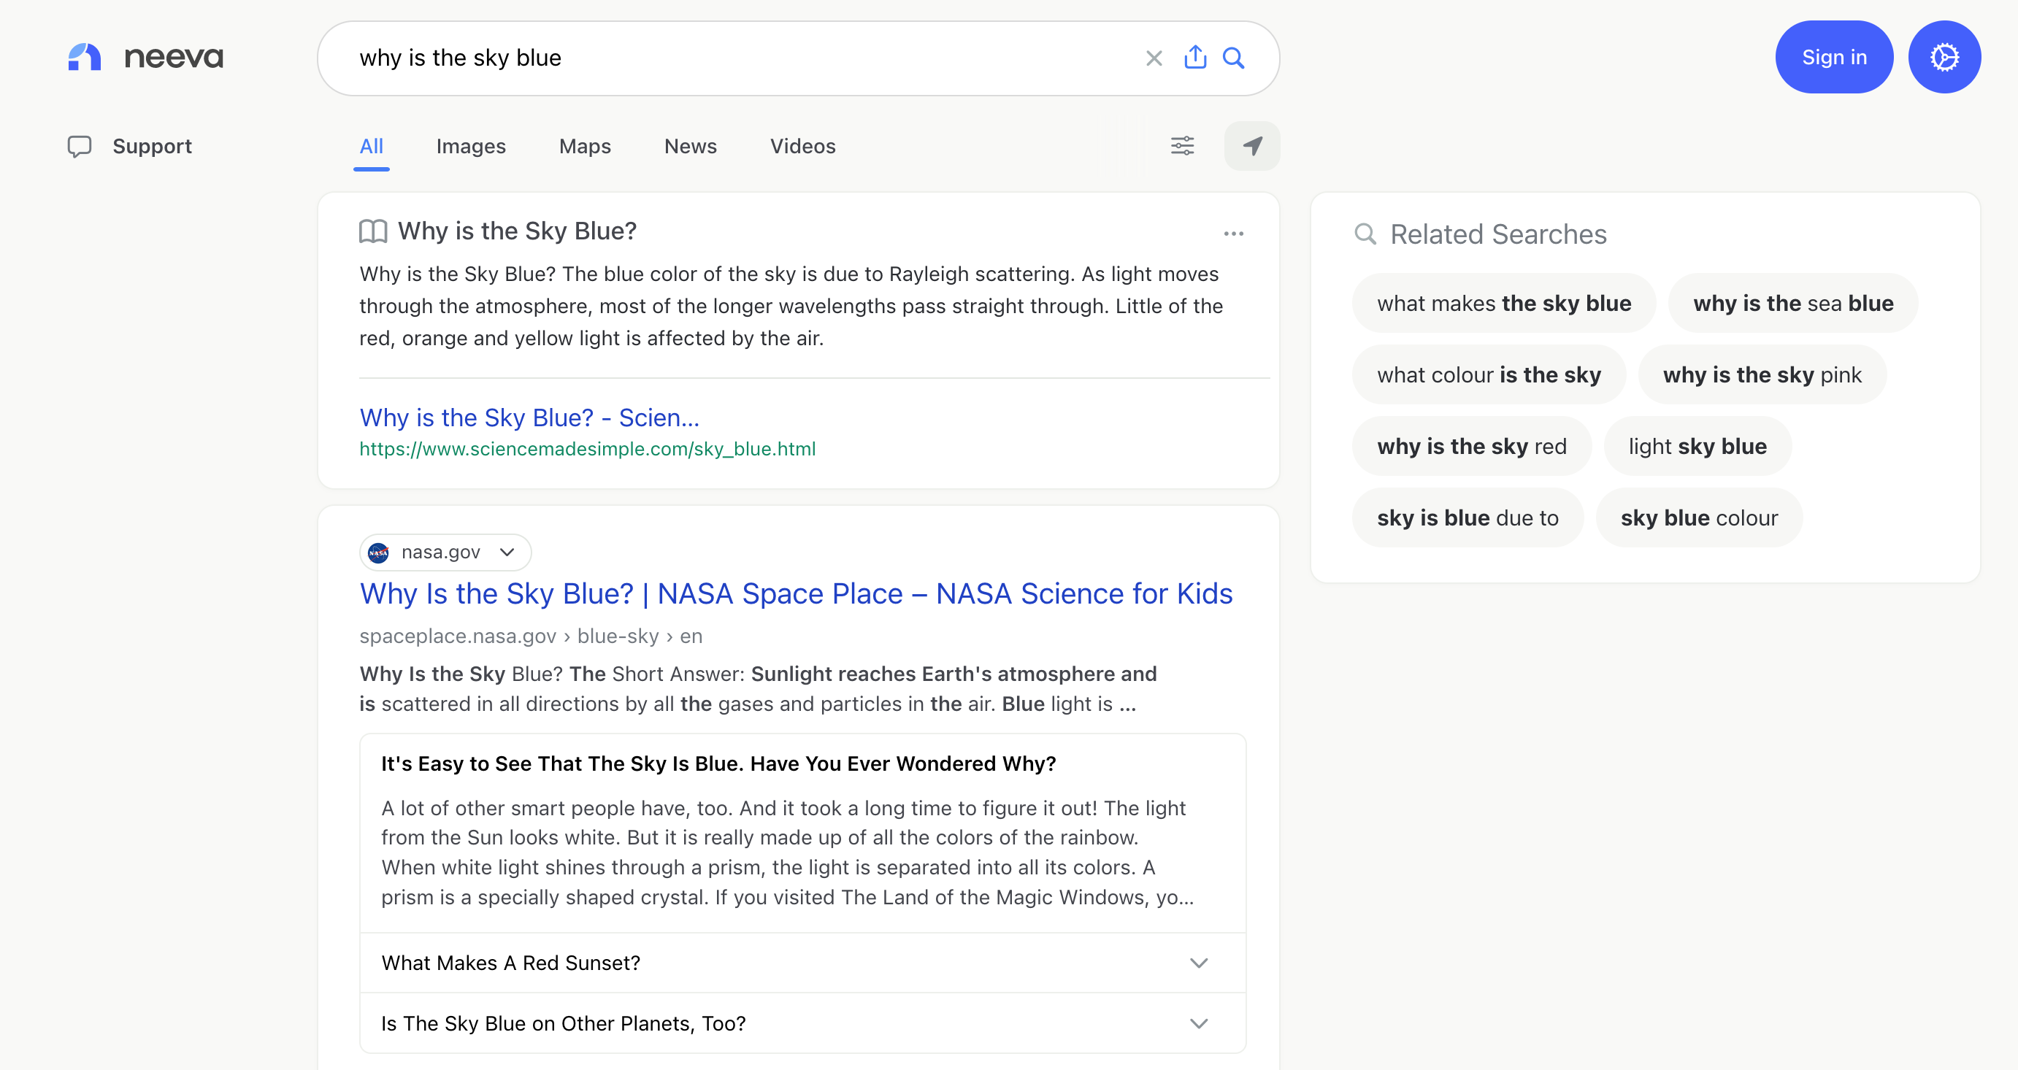Toggle location arrow button

tap(1252, 146)
